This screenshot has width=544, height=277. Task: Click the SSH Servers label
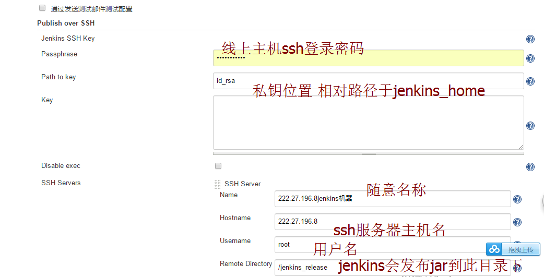coord(61,183)
